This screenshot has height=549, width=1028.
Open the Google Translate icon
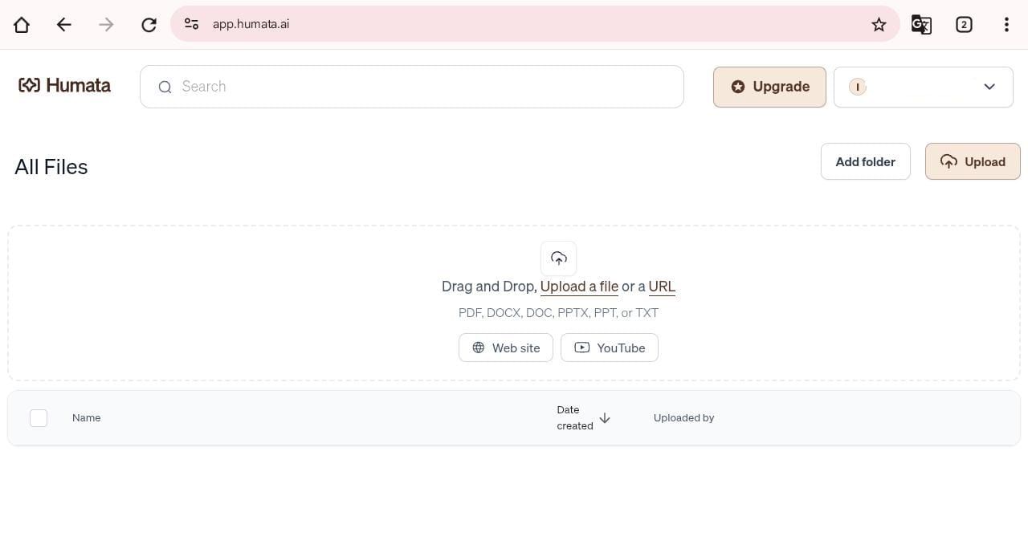pyautogui.click(x=920, y=24)
